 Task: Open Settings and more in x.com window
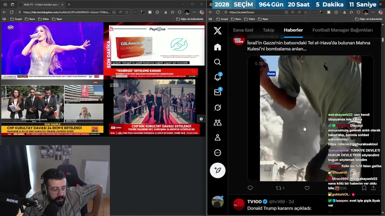pyautogui.click(x=373, y=12)
